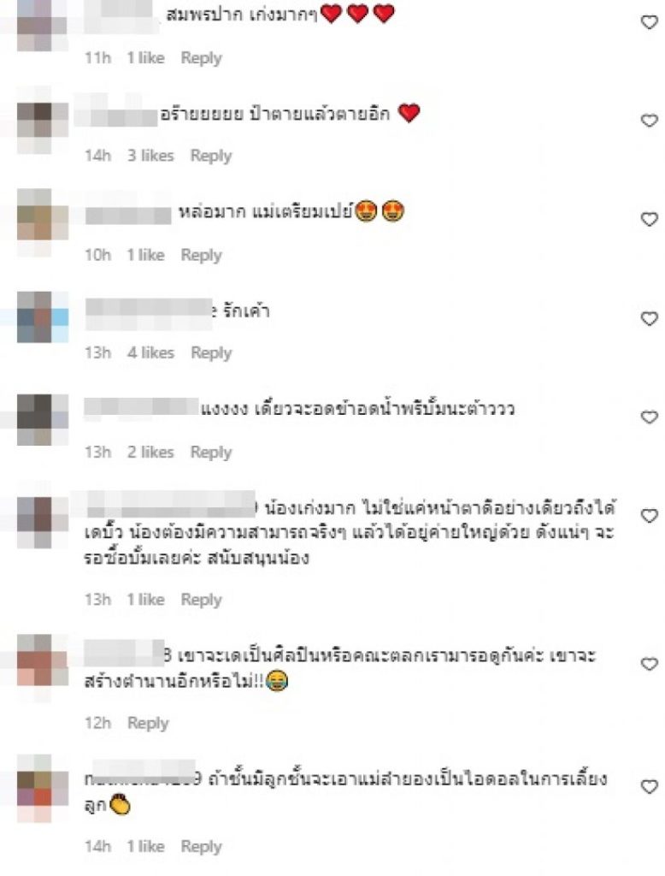
Task: Heart the 13h comment with 4 likes
Action: coord(649,318)
